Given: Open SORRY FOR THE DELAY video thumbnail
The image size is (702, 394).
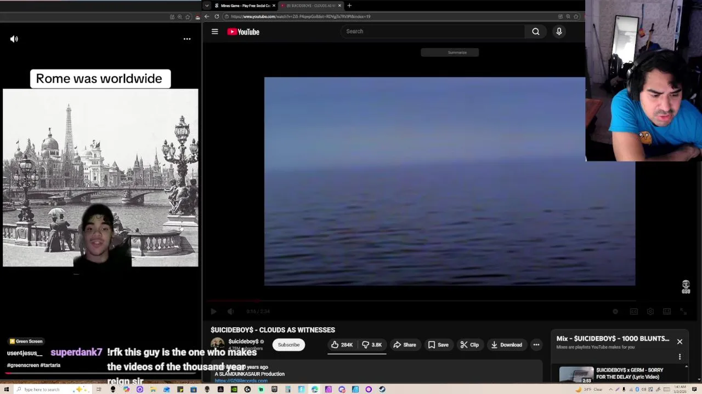Looking at the screenshot, I should click(576, 374).
